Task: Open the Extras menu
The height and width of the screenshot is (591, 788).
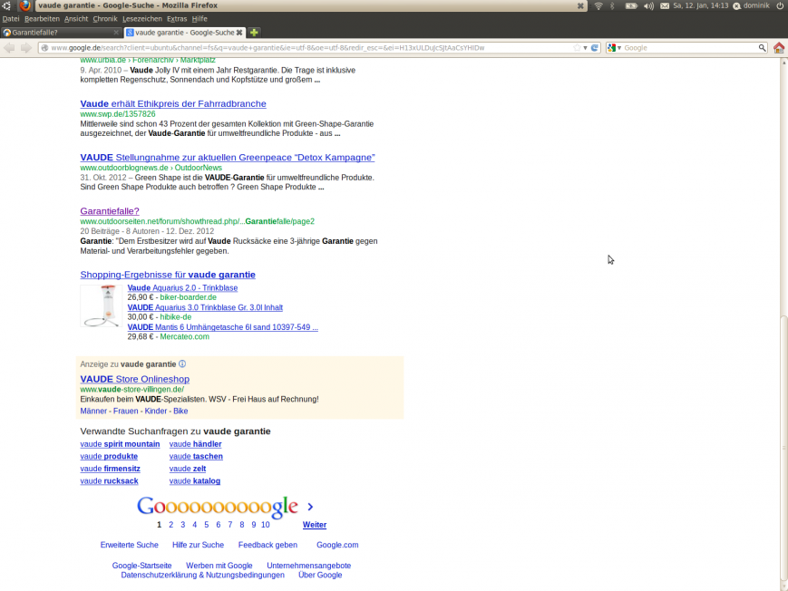Action: click(x=177, y=19)
